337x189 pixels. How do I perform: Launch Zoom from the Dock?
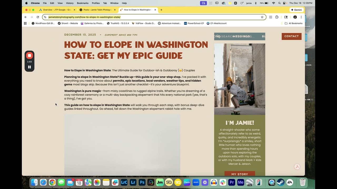(196, 182)
